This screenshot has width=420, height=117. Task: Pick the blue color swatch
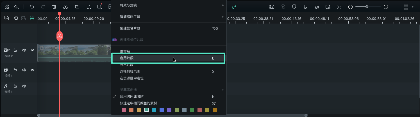coord(162,110)
